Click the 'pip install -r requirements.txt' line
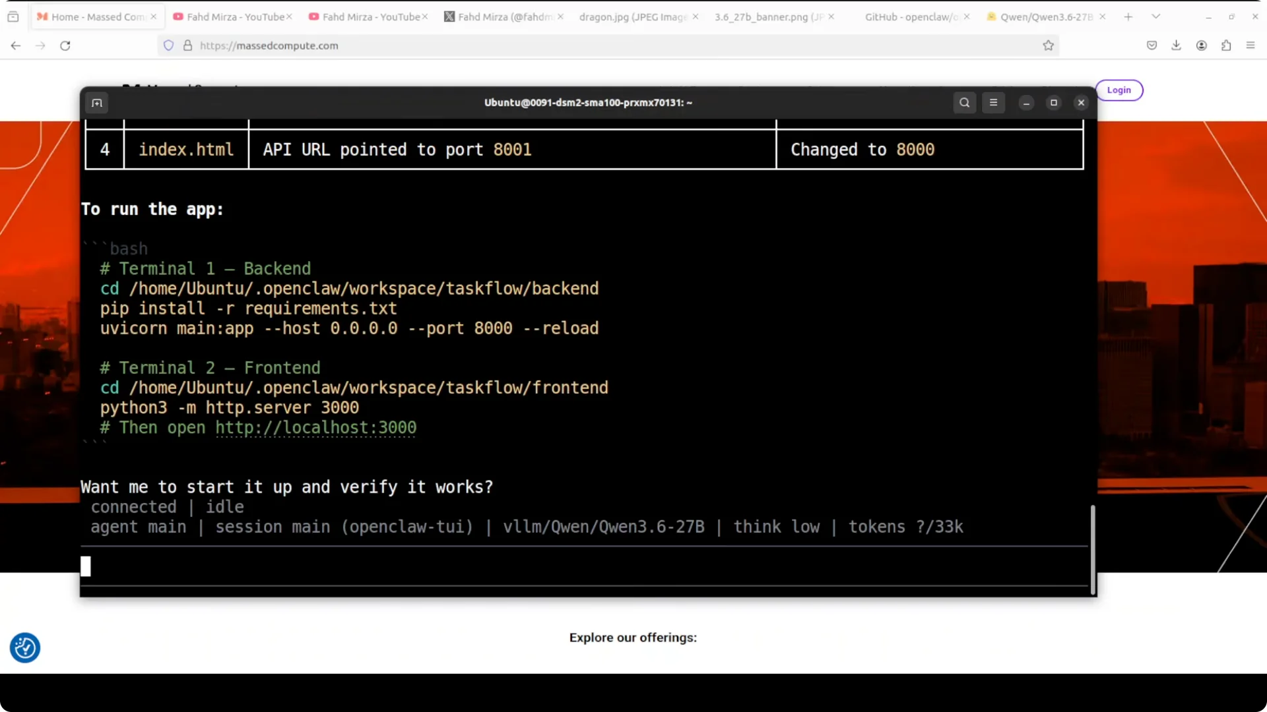 coord(248,309)
